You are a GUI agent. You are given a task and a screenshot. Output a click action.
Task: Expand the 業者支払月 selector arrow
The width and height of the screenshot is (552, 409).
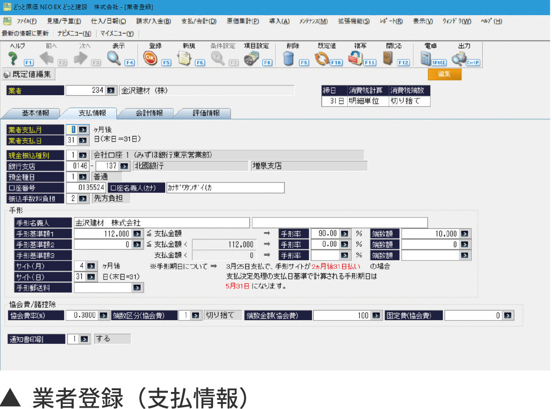82,130
